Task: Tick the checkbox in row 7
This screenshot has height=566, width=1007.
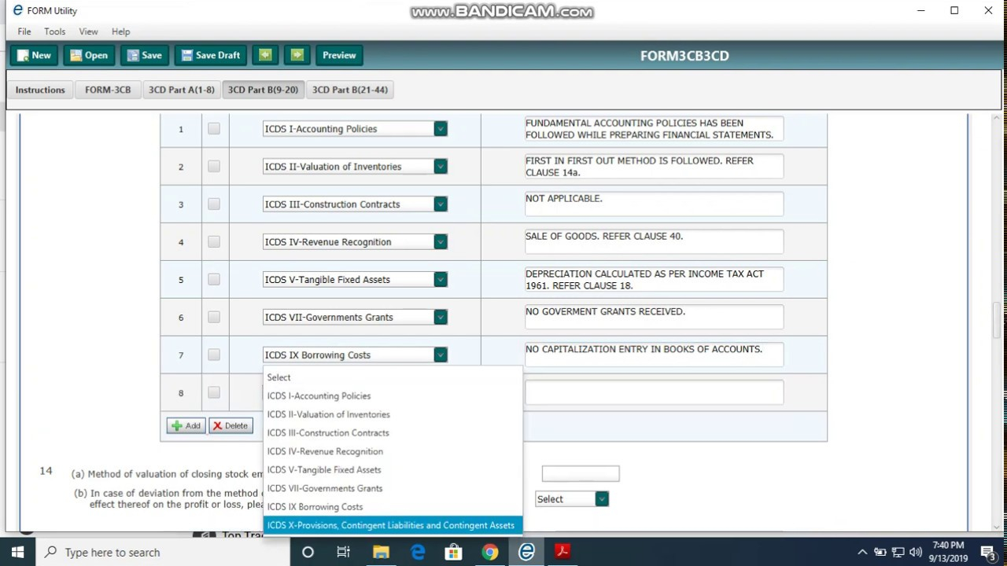Action: tap(214, 355)
